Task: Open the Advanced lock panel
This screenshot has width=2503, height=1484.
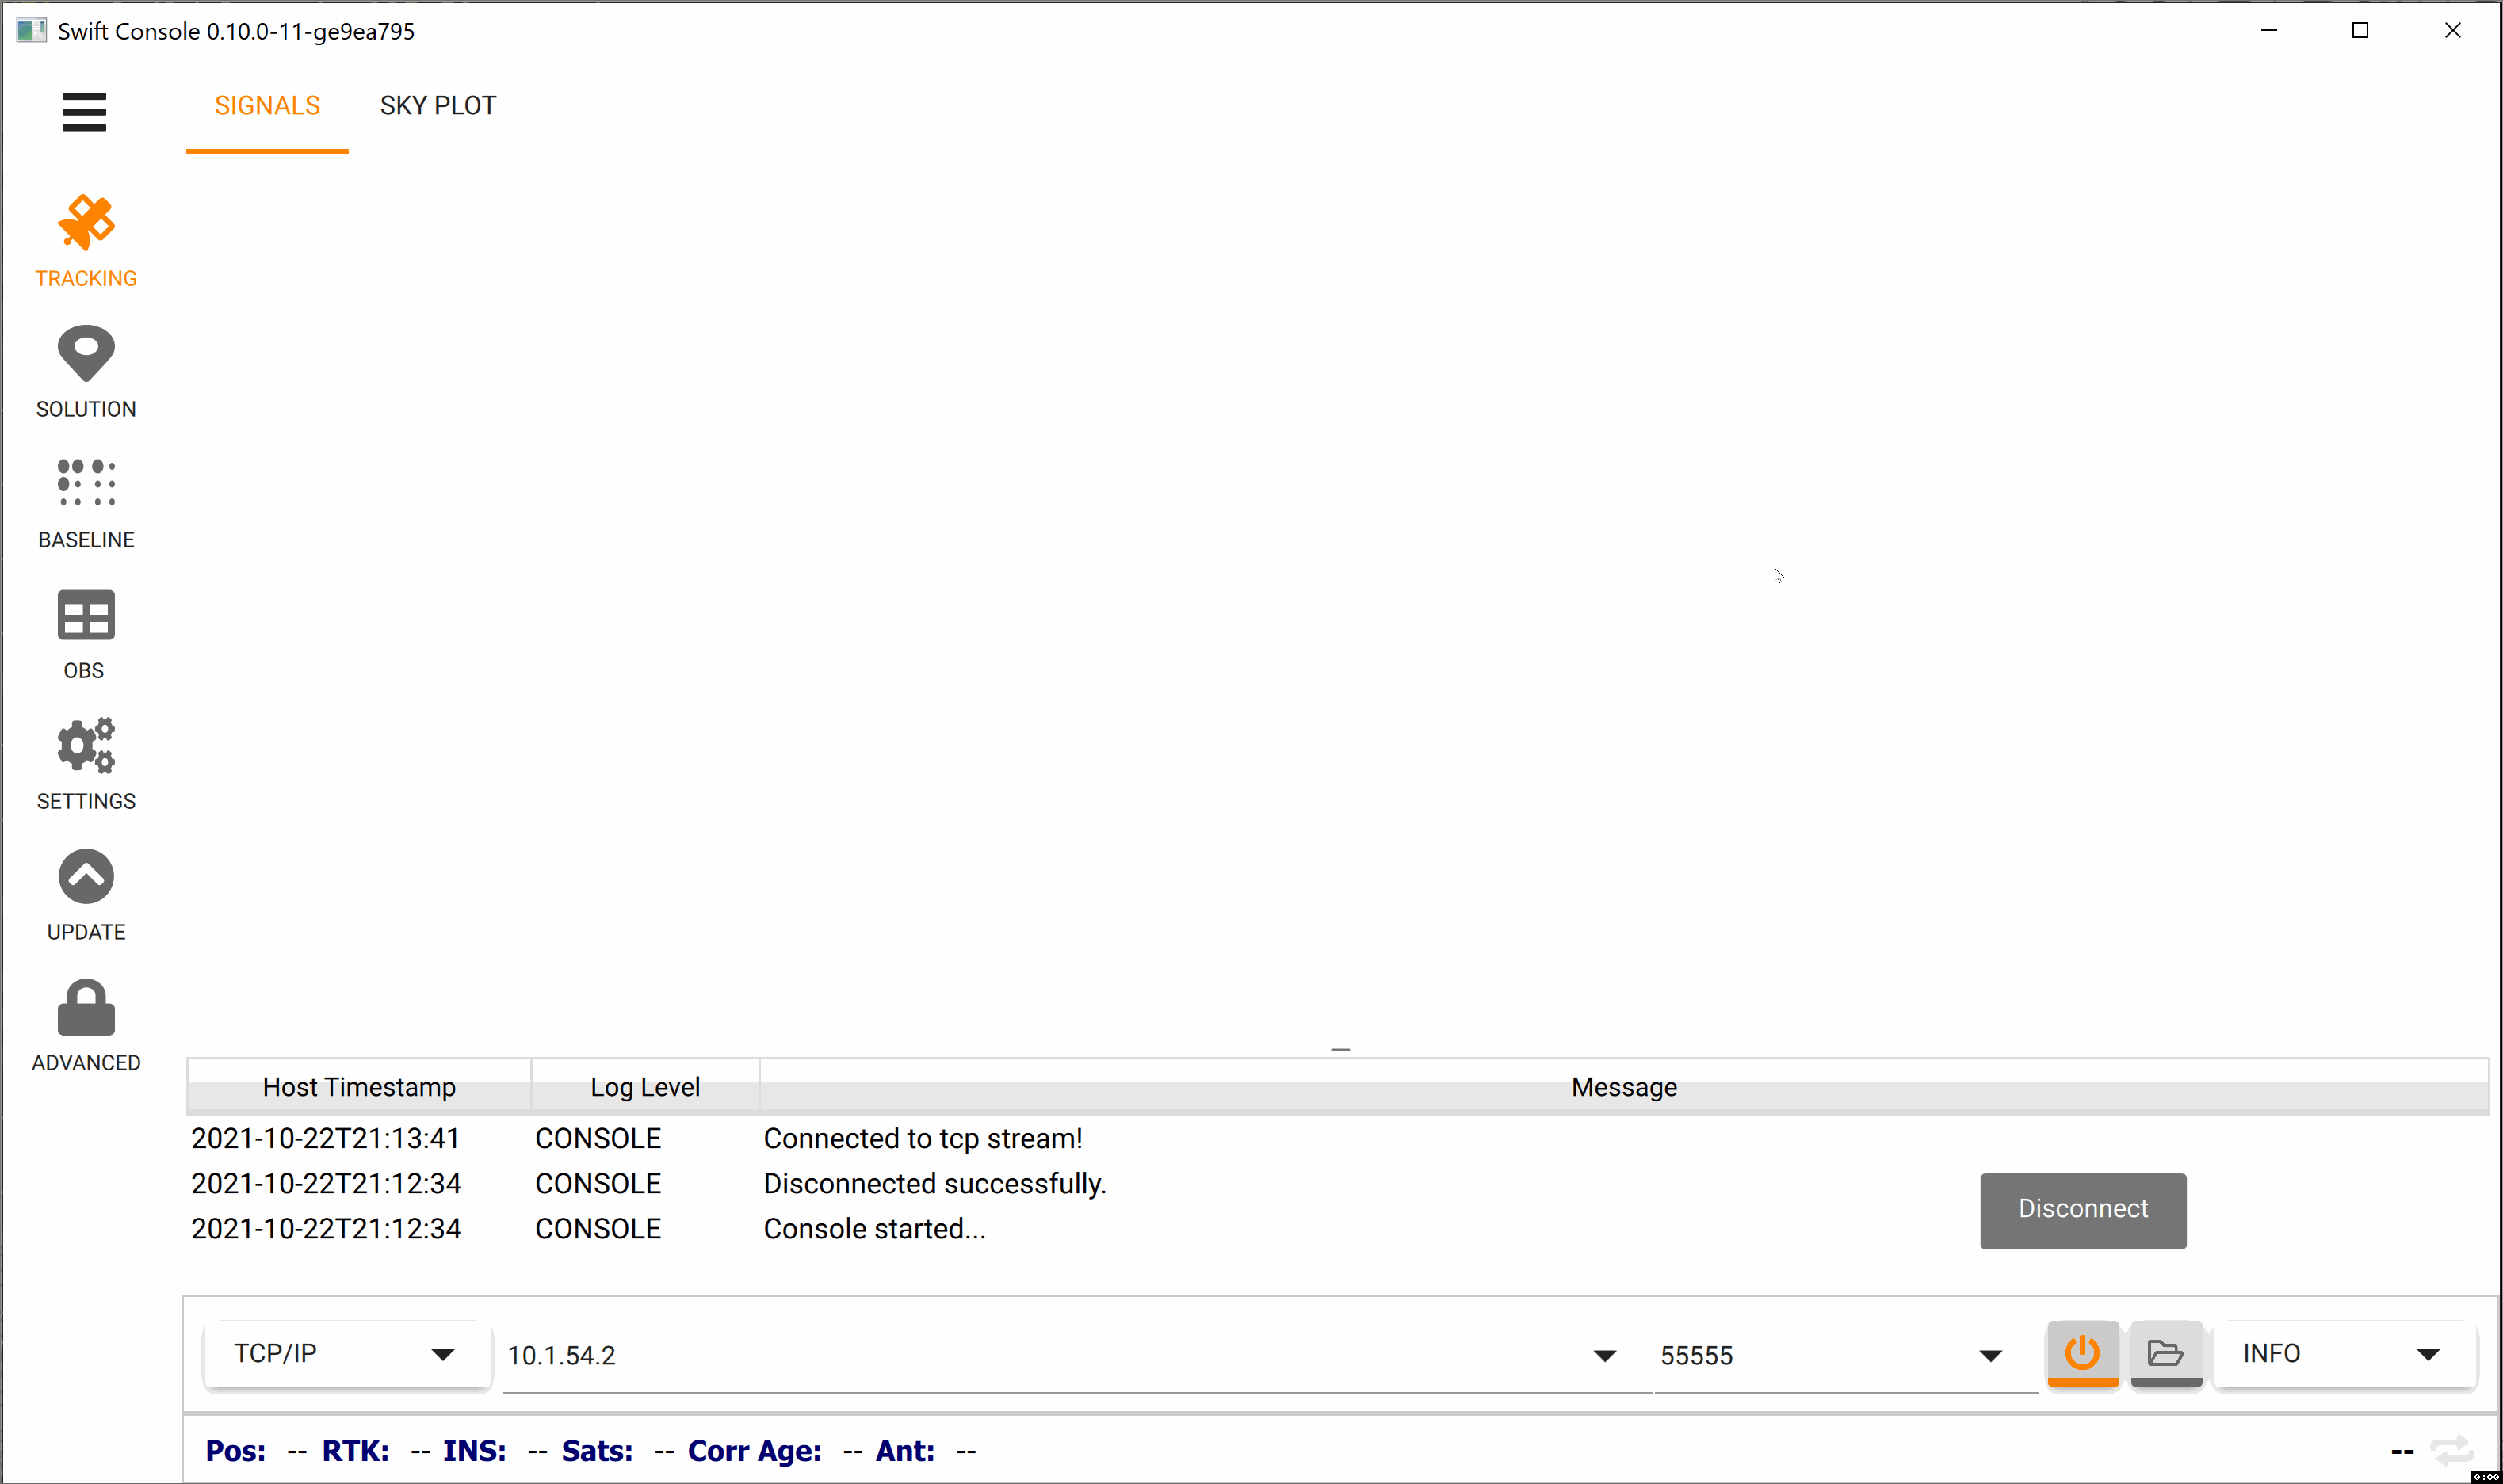Action: click(86, 1025)
